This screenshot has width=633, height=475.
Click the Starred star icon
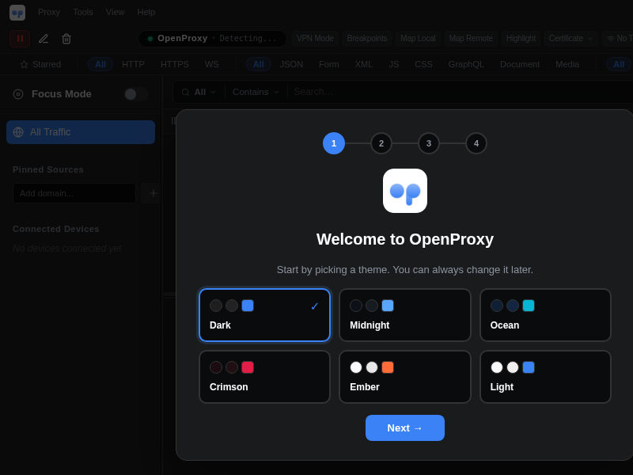[25, 65]
